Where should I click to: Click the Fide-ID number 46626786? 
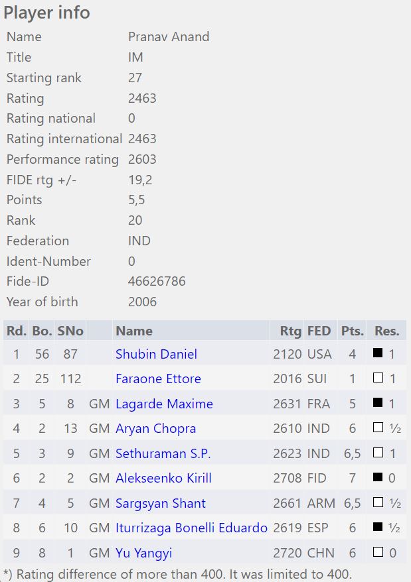pyautogui.click(x=157, y=281)
